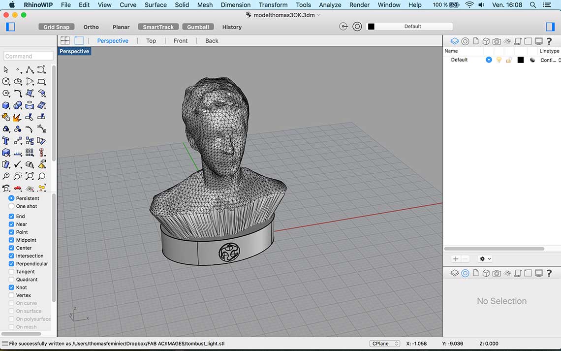
Task: Click the Boolean Union spheres tool
Action: [18, 105]
